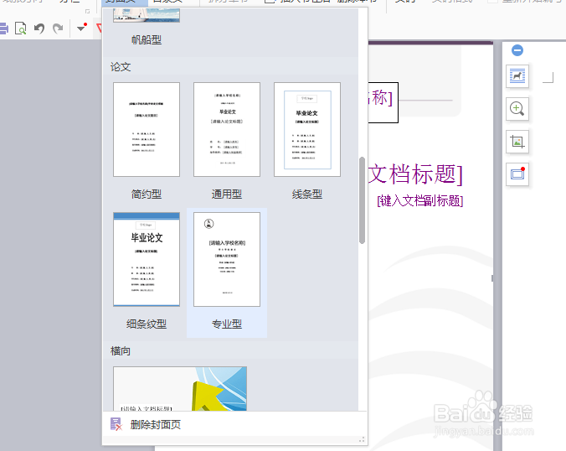Click the resize grip of cover gallery
566x451 pixels.
[x=362, y=440]
